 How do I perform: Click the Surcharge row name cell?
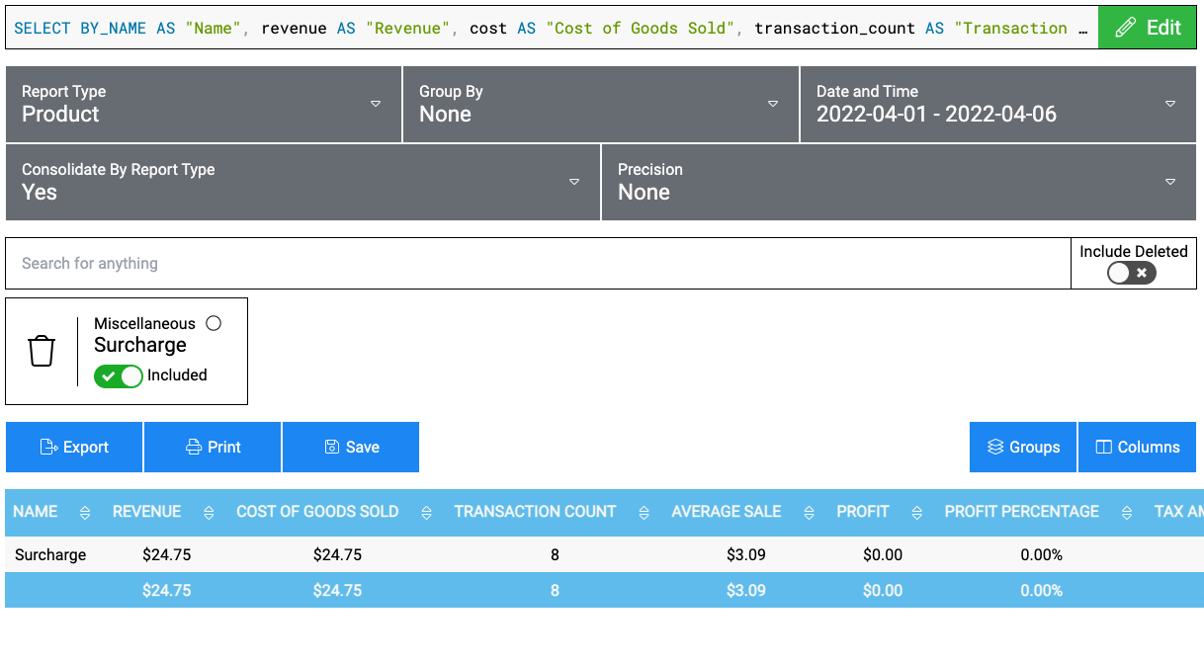tap(50, 555)
